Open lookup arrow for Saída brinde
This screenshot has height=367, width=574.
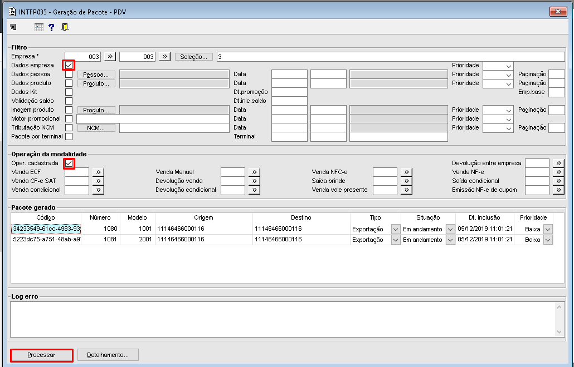pyautogui.click(x=406, y=181)
